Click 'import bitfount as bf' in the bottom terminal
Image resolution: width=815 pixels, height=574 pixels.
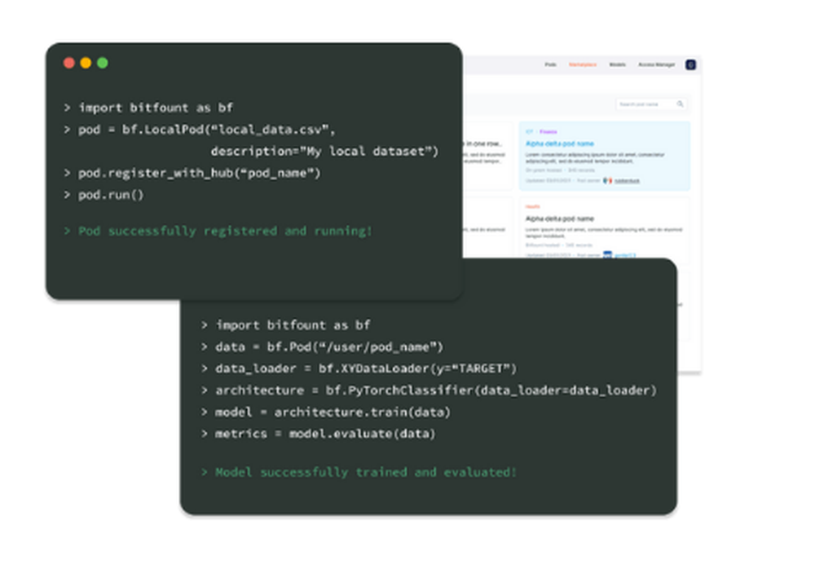[293, 325]
